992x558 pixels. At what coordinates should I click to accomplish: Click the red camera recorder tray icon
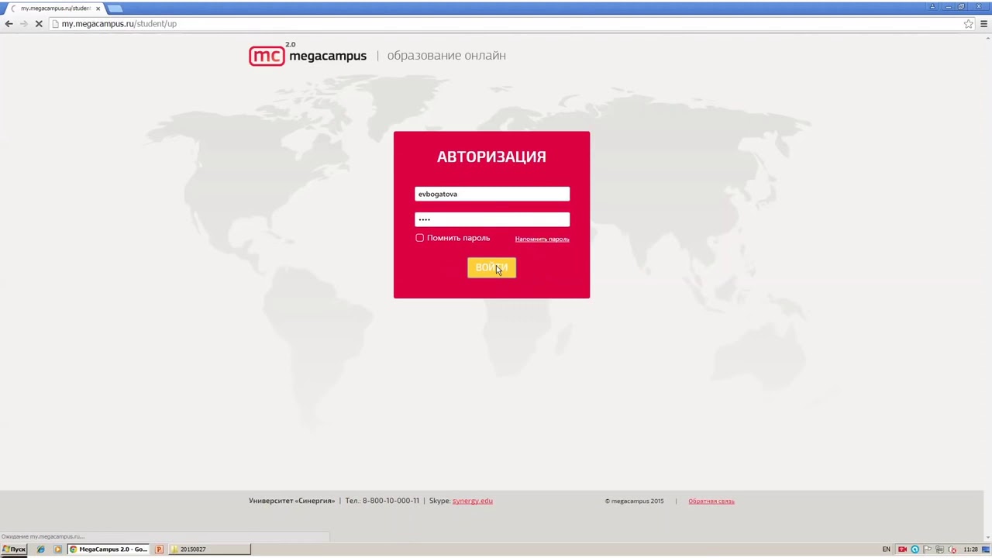pyautogui.click(x=902, y=549)
